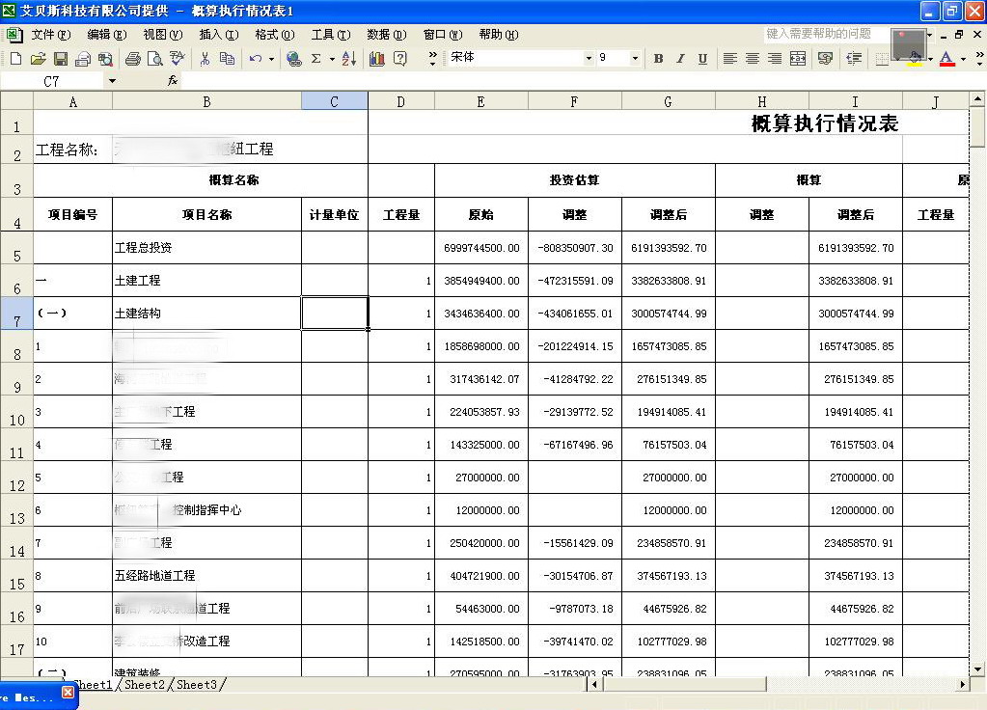Viewport: 987px width, 710px height.
Task: Select row 15 header
Action: (16, 575)
